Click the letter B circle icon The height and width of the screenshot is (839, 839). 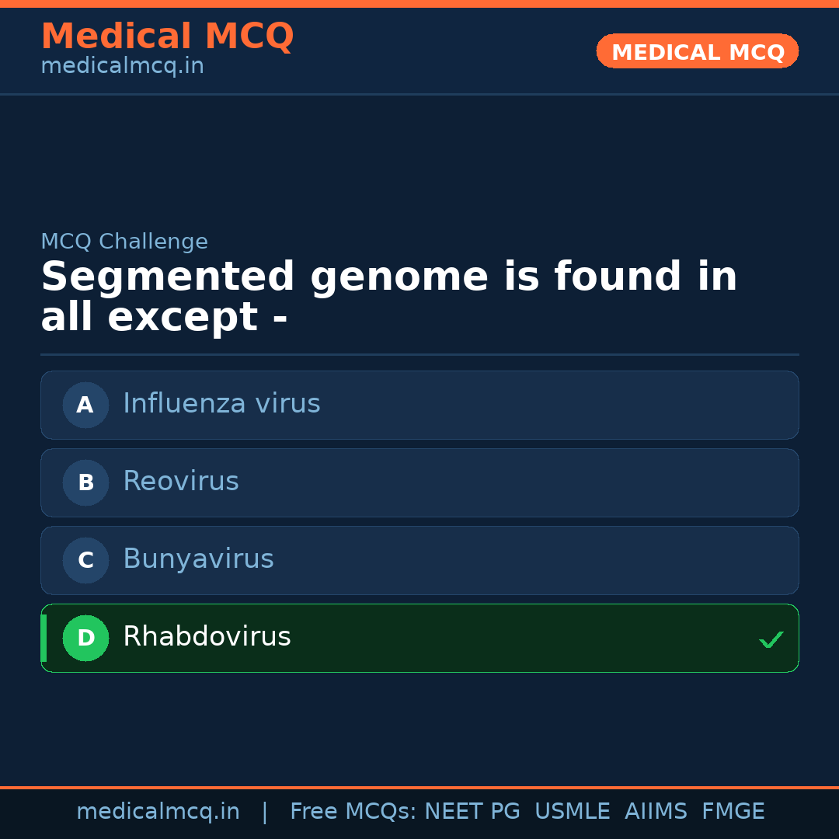click(85, 482)
